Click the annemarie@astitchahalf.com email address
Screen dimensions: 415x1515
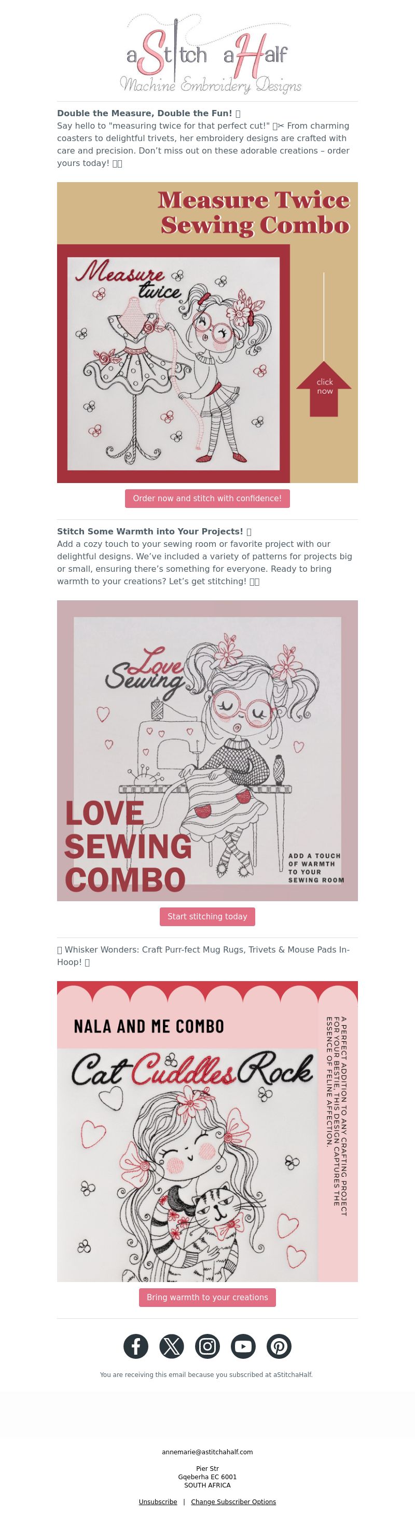point(208,1452)
